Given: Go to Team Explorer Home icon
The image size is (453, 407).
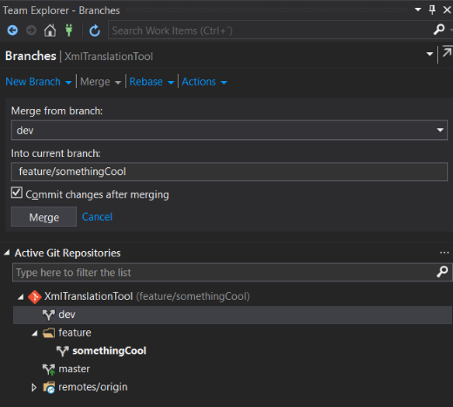Looking at the screenshot, I should coord(50,31).
